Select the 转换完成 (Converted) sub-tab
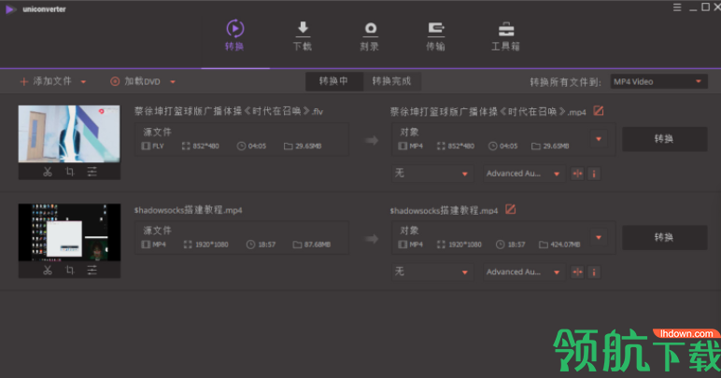Viewport: 721px width, 378px height. click(391, 81)
